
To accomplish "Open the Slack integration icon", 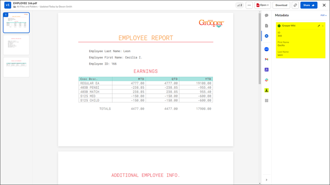I will pyautogui.click(x=266, y=80).
